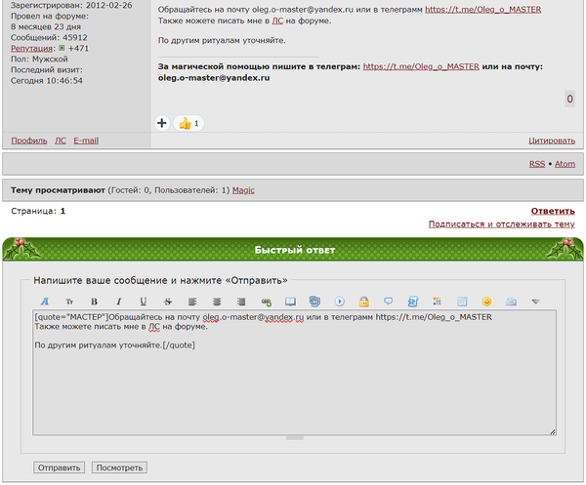Open ЛС private message link under profile
Viewport: 586px width, 485px height.
[x=61, y=141]
